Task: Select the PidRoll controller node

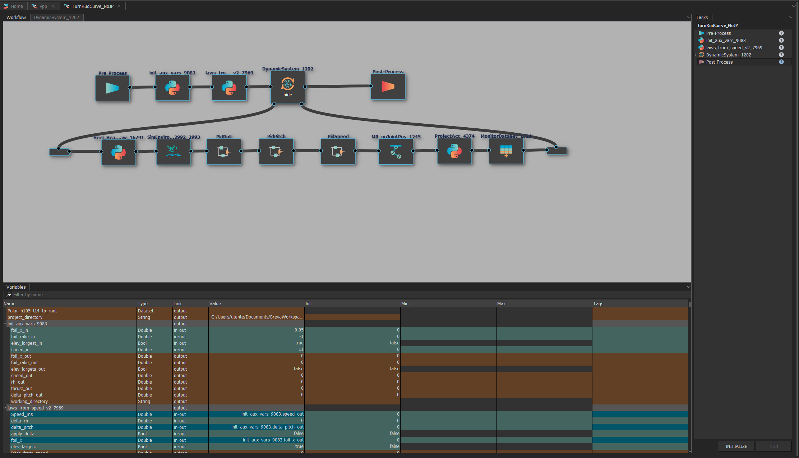Action: click(224, 152)
